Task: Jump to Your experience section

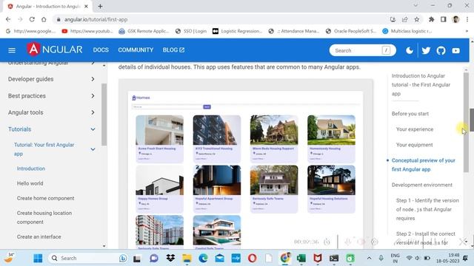Action: click(415, 129)
